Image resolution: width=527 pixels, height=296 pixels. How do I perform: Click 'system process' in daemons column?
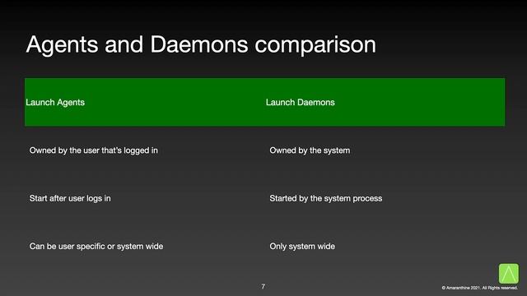click(352, 199)
